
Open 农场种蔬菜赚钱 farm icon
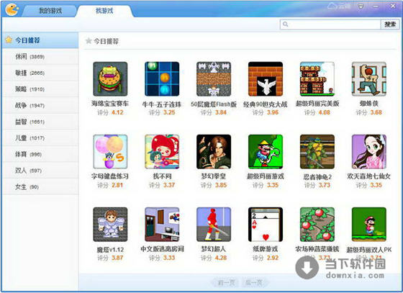[317, 225]
